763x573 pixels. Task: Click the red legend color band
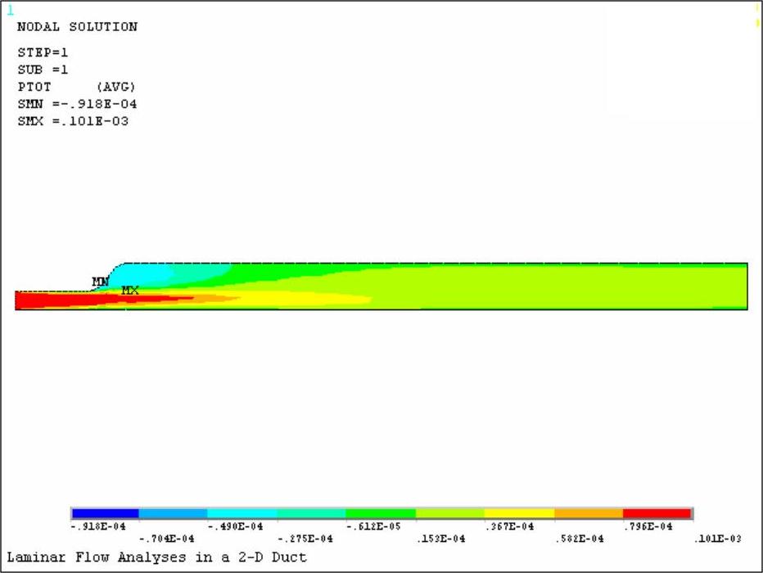[x=657, y=513]
